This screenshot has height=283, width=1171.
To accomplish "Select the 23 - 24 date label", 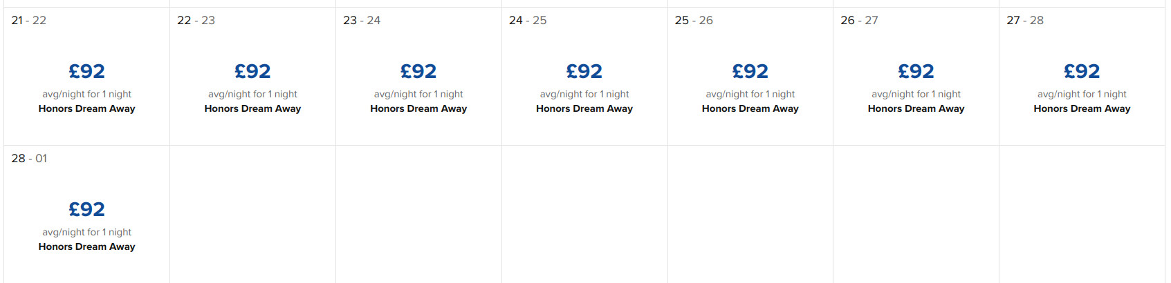I will pos(362,21).
